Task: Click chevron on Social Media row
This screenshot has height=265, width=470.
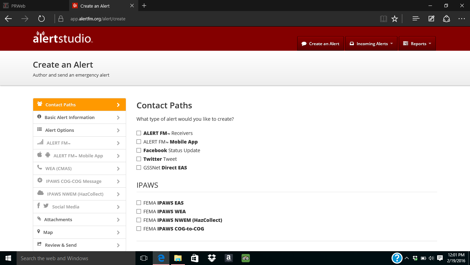Action: point(118,207)
